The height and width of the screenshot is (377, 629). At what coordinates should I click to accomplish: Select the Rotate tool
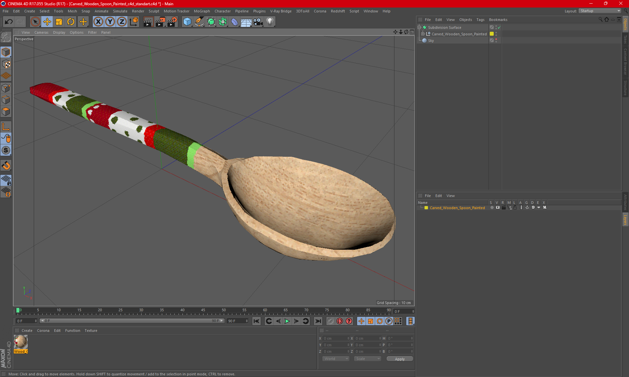pos(71,22)
